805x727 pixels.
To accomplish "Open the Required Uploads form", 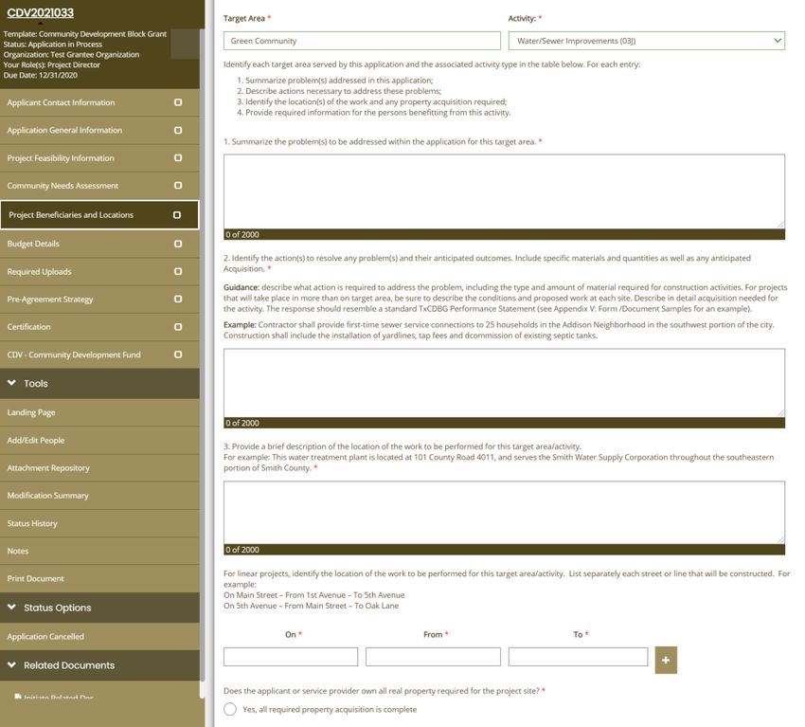I will [39, 271].
